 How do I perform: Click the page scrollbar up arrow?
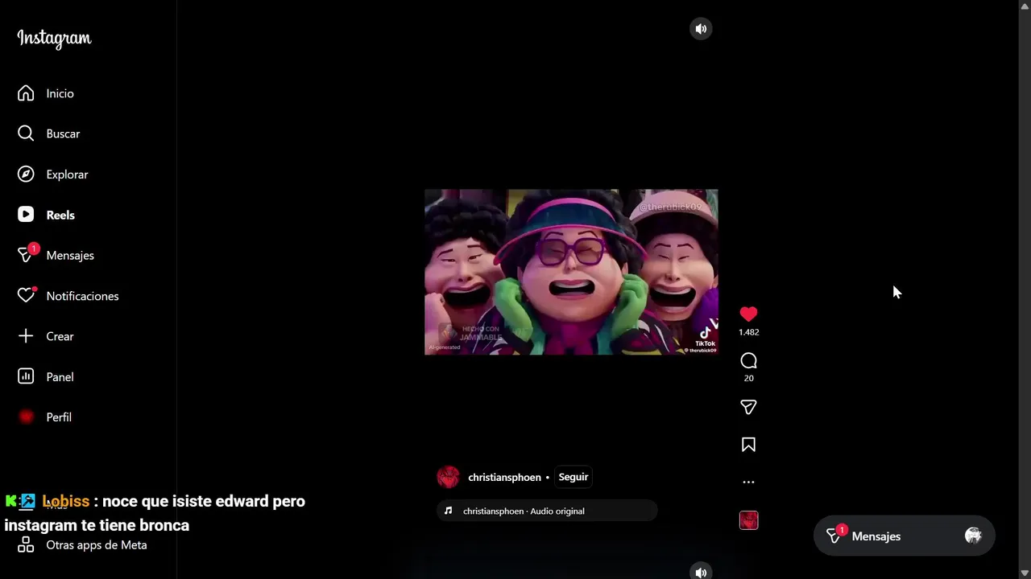[1025, 6]
